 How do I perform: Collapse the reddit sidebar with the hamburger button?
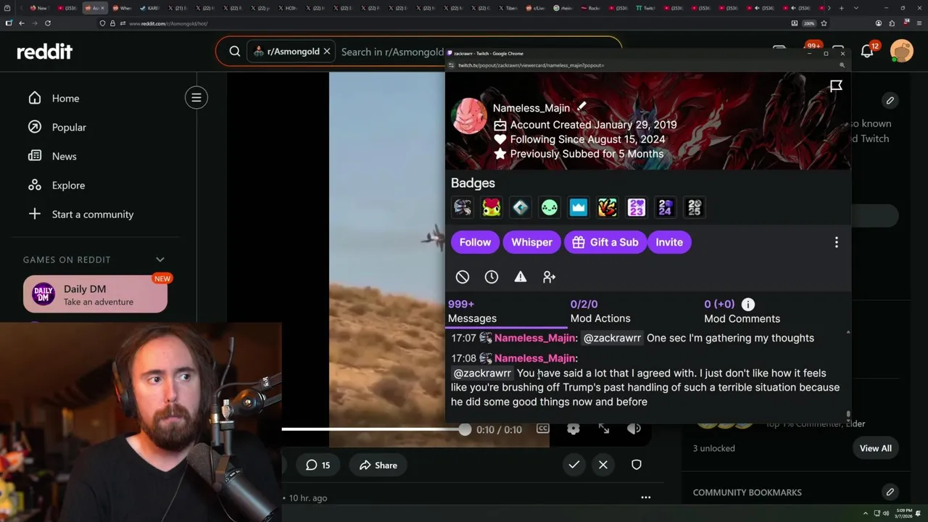pos(196,97)
